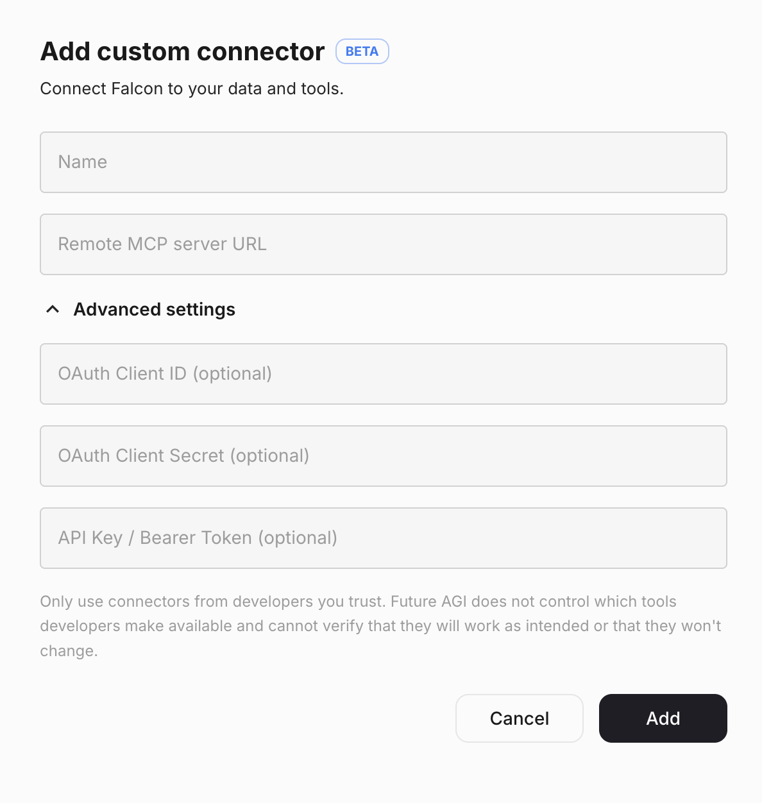Focus the API Key / Bearer Token field
Image resolution: width=762 pixels, height=803 pixels.
click(384, 538)
